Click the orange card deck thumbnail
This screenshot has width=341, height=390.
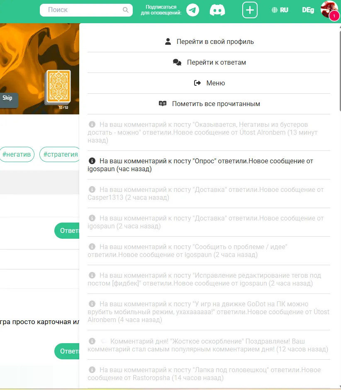58,87
